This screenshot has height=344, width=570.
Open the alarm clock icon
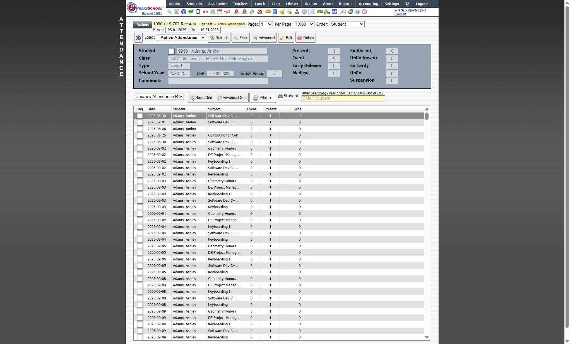pos(304,12)
